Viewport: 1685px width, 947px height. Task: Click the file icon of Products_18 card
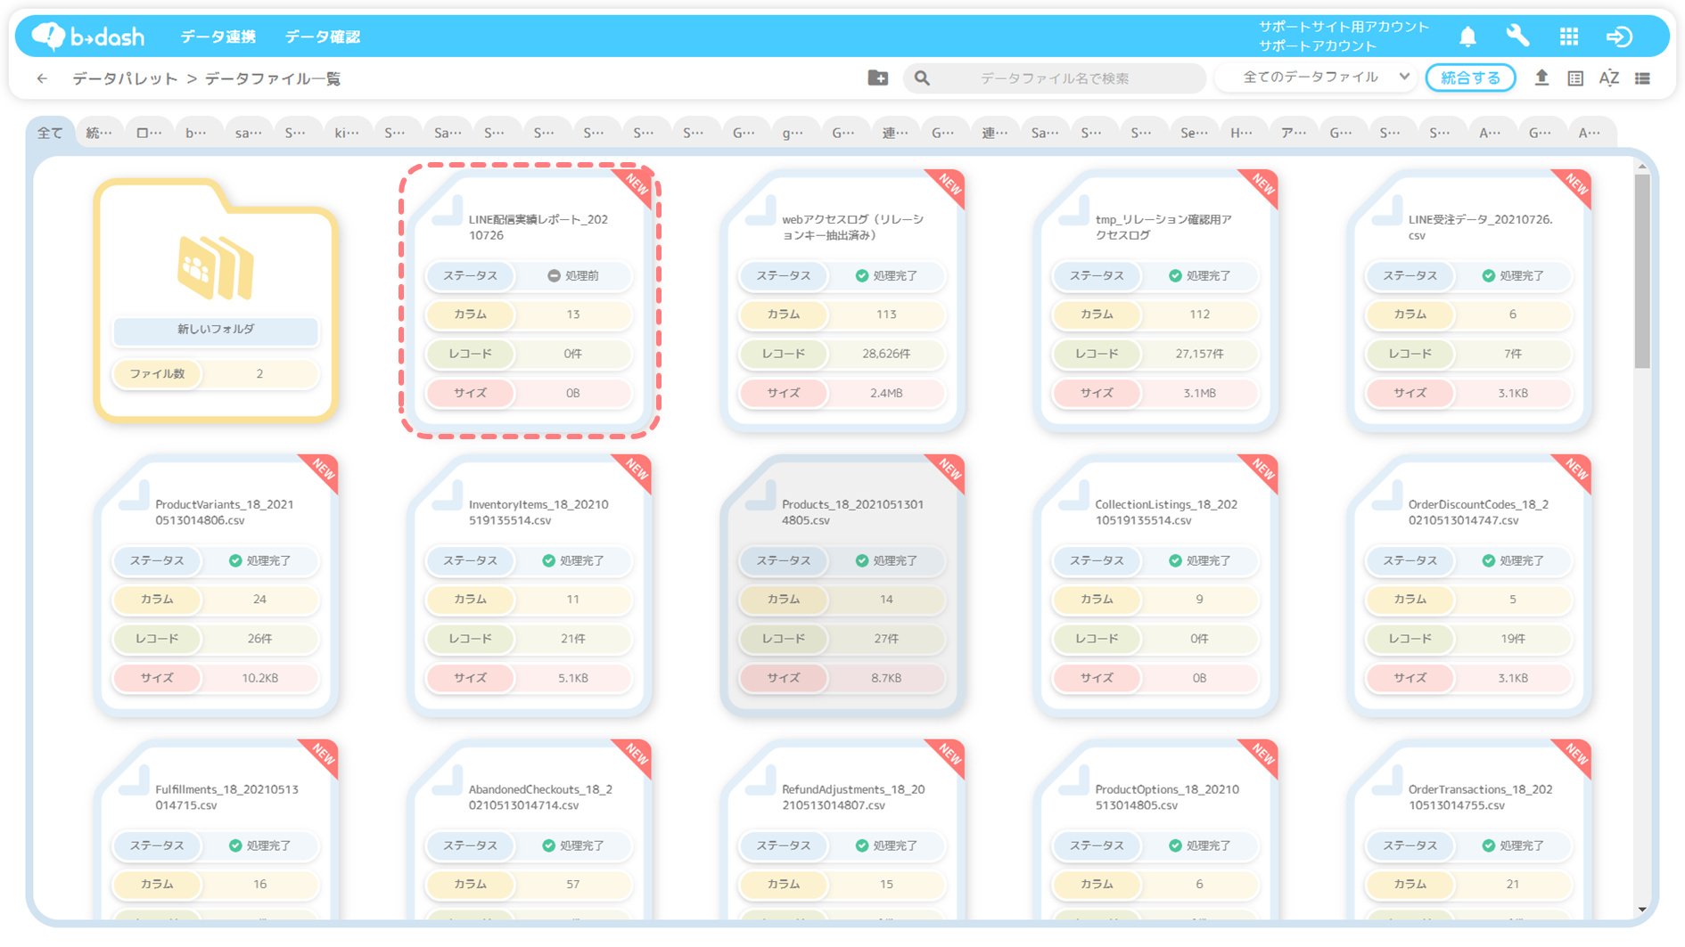pyautogui.click(x=760, y=495)
